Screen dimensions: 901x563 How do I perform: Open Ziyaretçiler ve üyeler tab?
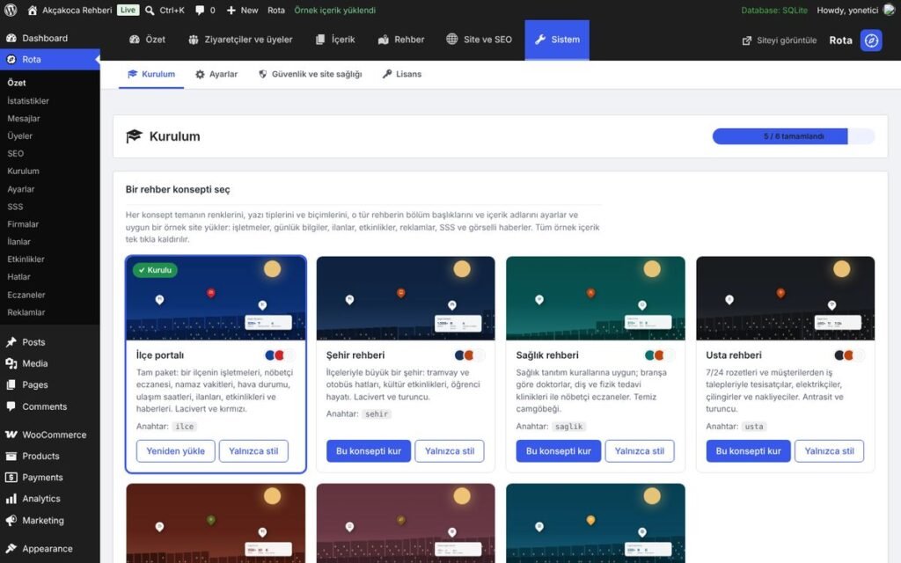240,40
